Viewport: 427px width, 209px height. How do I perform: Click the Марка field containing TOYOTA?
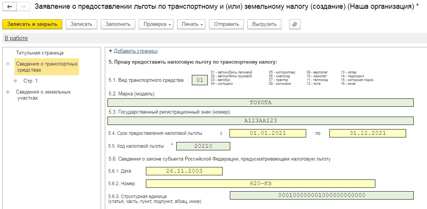(x=261, y=103)
